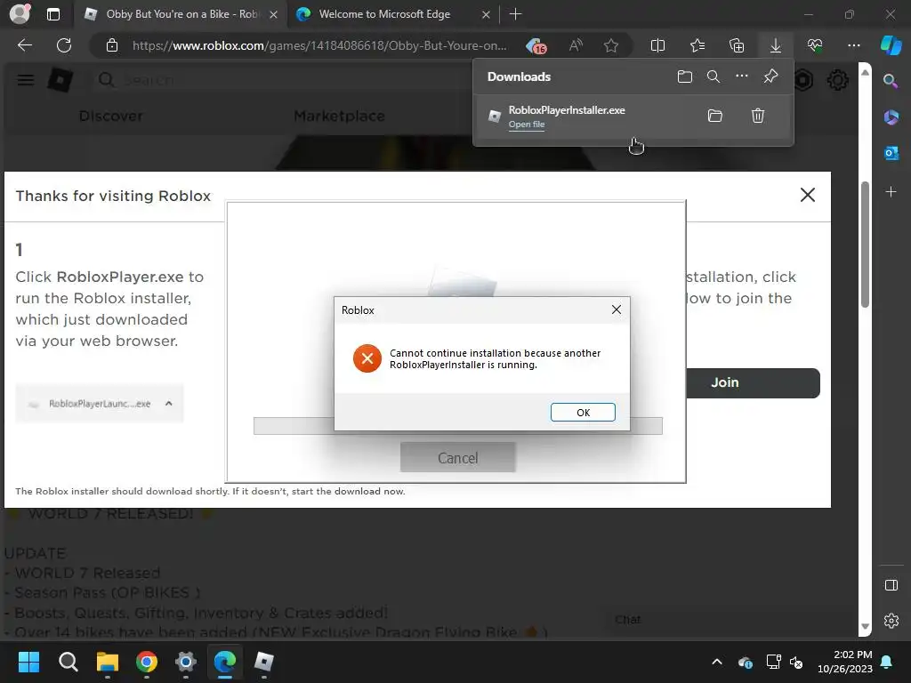The height and width of the screenshot is (683, 911).
Task: Click OK in the Roblox error dialog
Action: pos(583,413)
